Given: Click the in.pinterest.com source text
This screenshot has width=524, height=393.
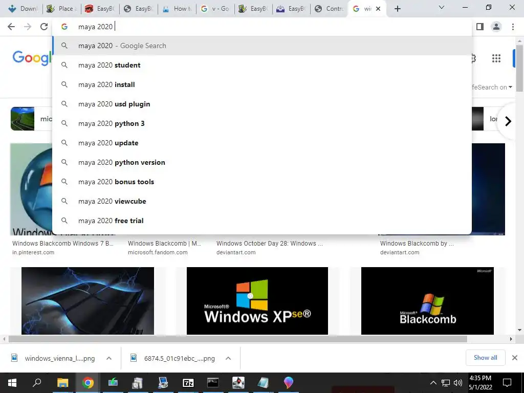Looking at the screenshot, I should (x=33, y=252).
